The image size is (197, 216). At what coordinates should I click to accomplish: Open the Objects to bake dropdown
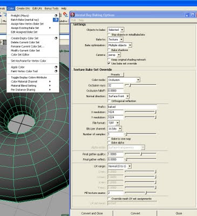tap(116, 30)
